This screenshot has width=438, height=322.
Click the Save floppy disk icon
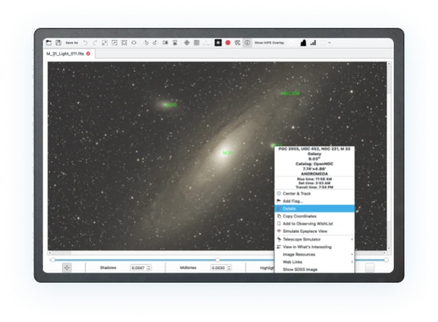59,42
